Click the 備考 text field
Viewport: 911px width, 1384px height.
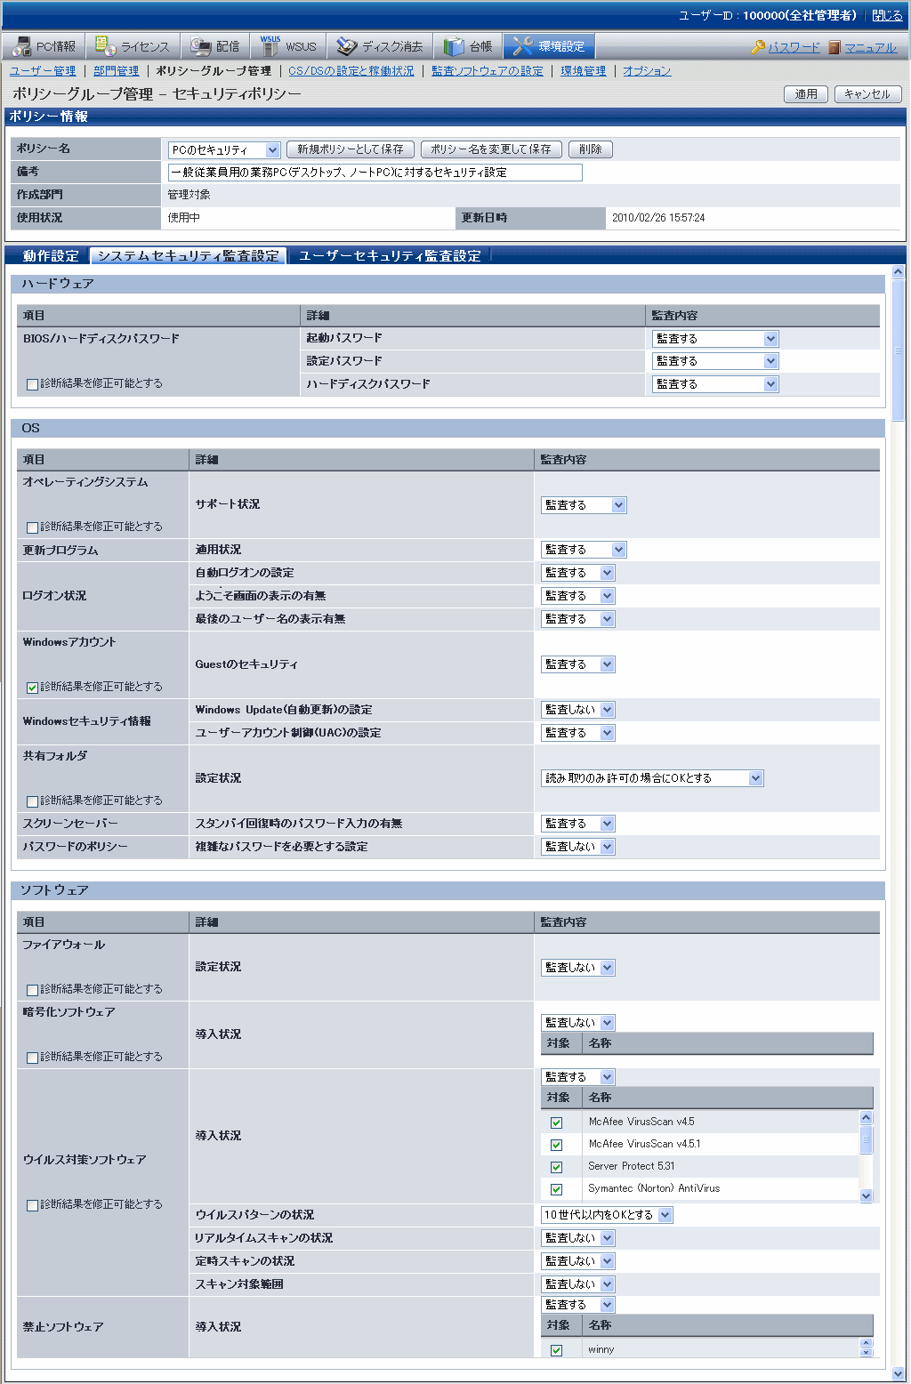point(375,173)
